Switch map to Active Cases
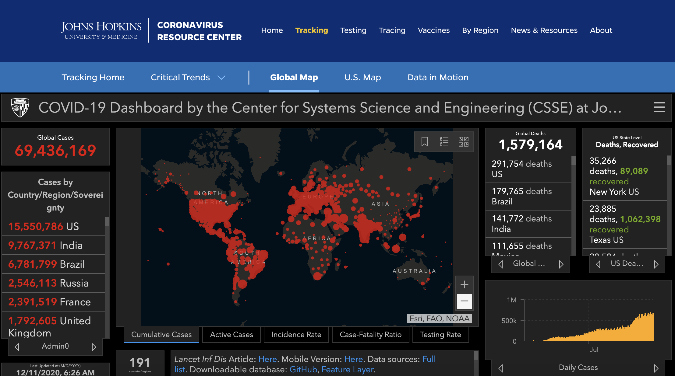 tap(231, 335)
